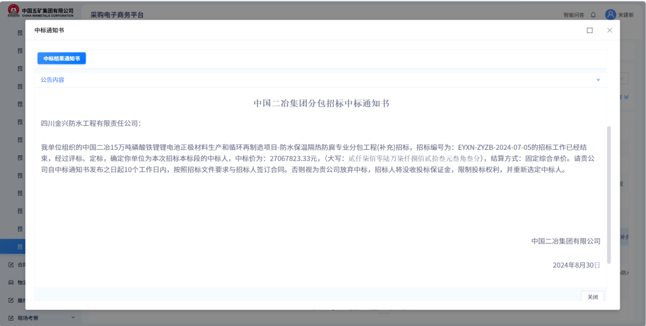The image size is (646, 326).
Task: Click the user name 宋建新
Action: [x=626, y=15]
